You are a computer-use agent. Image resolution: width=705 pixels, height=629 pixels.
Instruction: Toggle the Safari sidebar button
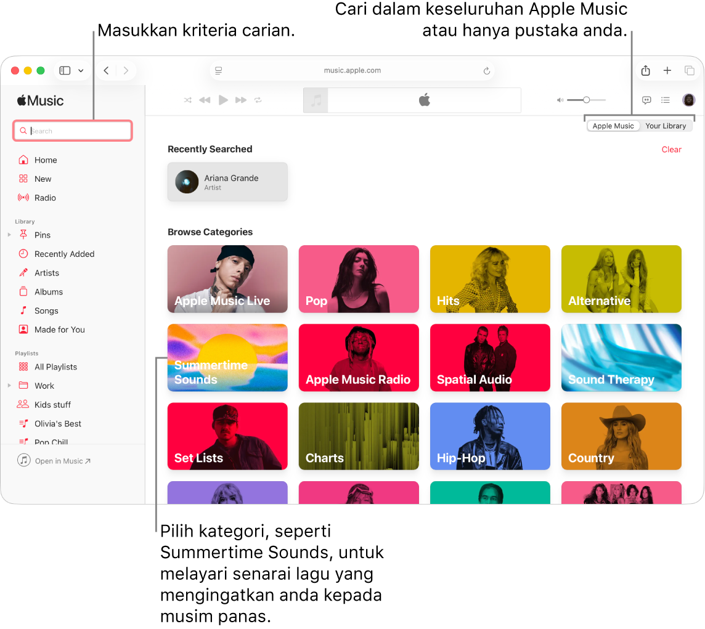coord(65,71)
